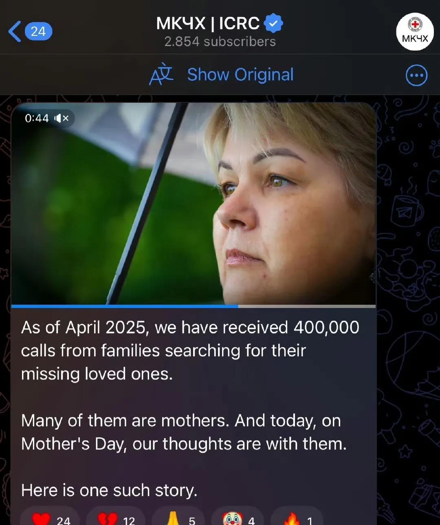Click the translation language icon
The image size is (440, 525).
click(x=161, y=74)
